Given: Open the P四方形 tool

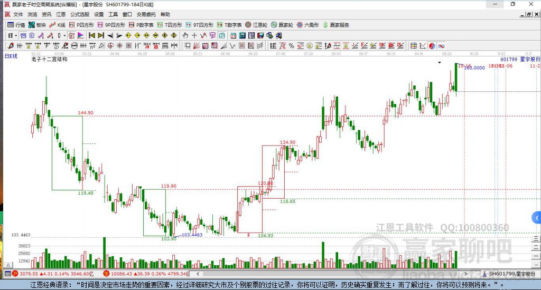Looking at the screenshot, I should [81, 25].
